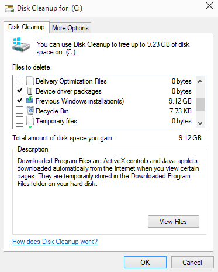
Task: Select the Delivery Optimization Files page icon
Action: click(30, 81)
